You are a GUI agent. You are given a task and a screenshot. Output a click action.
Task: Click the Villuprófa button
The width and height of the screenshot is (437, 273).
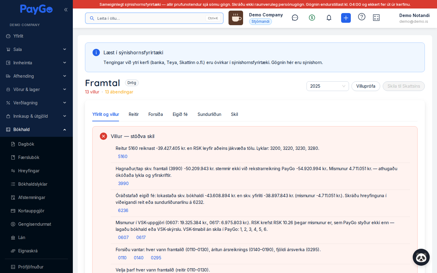click(x=366, y=86)
